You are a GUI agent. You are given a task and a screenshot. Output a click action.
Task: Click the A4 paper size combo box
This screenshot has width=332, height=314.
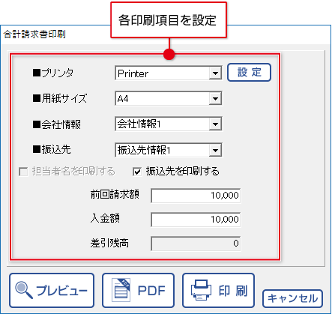coord(169,99)
